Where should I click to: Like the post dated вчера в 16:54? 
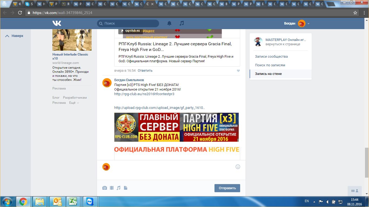pos(238,71)
